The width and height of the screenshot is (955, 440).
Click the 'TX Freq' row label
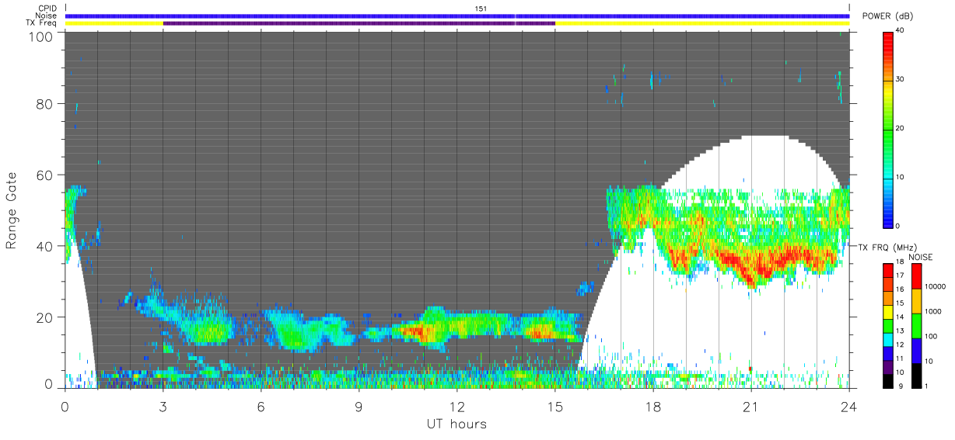pos(42,23)
